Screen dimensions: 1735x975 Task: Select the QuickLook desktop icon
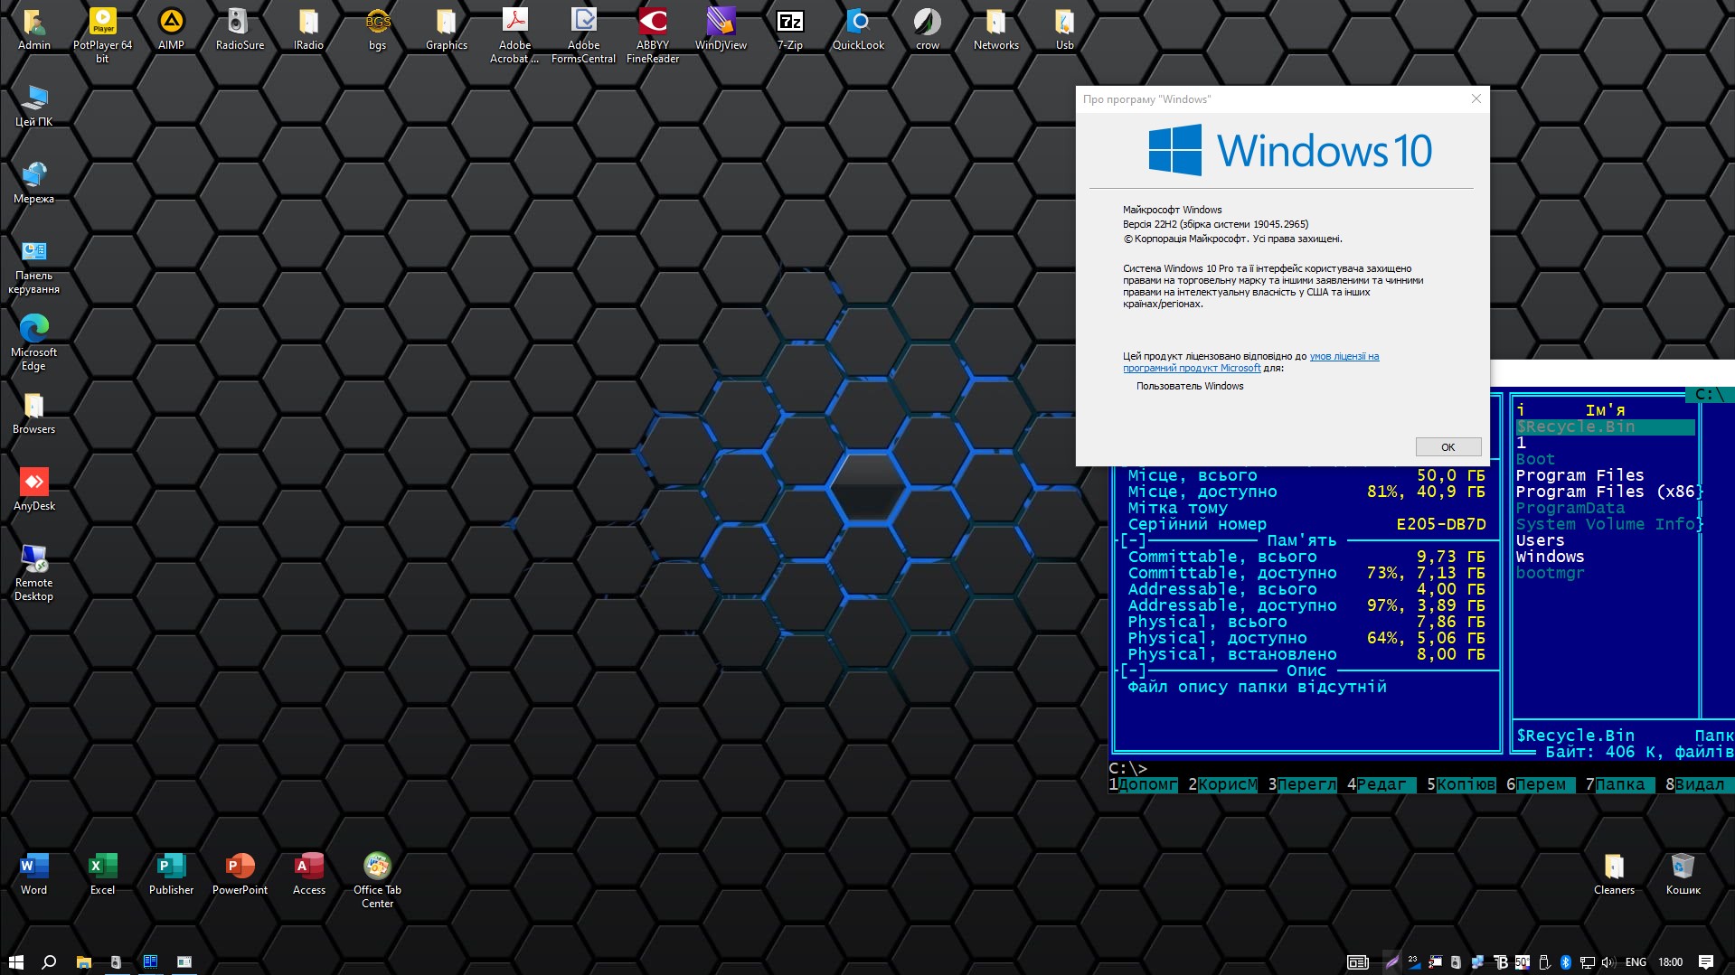pyautogui.click(x=858, y=23)
